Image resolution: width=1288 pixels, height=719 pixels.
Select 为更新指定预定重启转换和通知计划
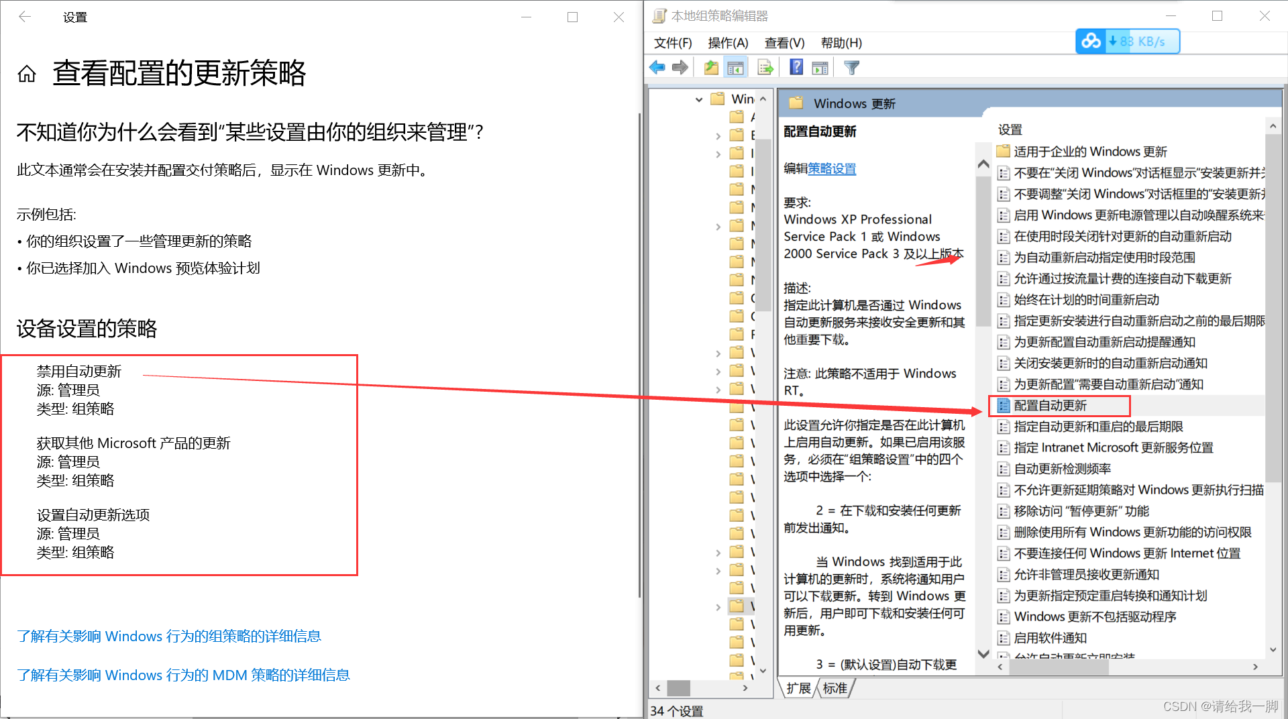coord(1110,596)
